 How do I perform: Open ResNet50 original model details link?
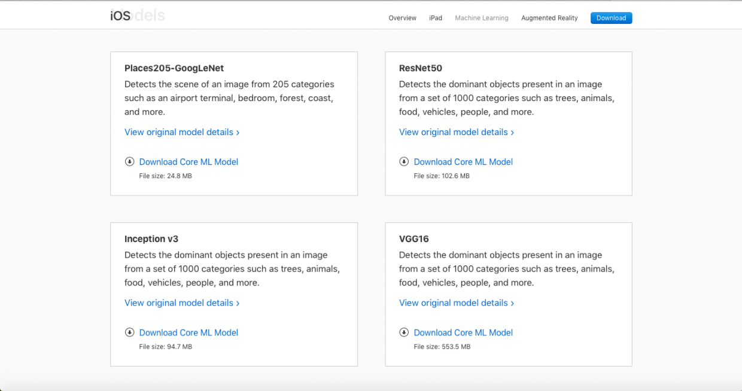tap(457, 132)
